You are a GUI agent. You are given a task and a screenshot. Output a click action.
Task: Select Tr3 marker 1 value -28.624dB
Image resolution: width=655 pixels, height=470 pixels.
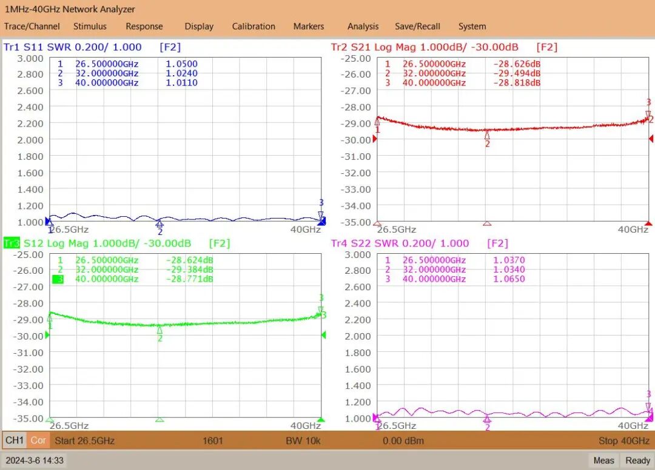point(189,260)
